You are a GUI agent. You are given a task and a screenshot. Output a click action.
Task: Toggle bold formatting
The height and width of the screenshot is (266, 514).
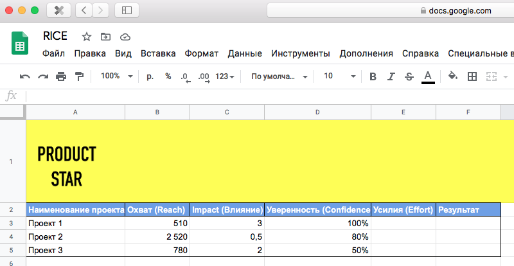(x=373, y=76)
